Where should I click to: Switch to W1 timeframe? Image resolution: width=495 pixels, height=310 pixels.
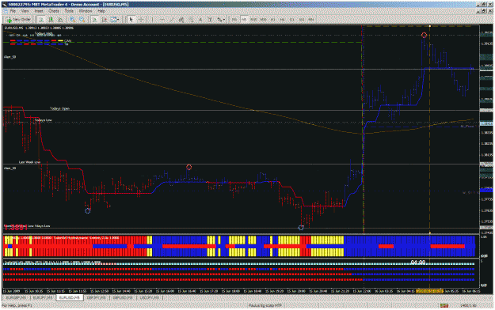tap(302, 20)
